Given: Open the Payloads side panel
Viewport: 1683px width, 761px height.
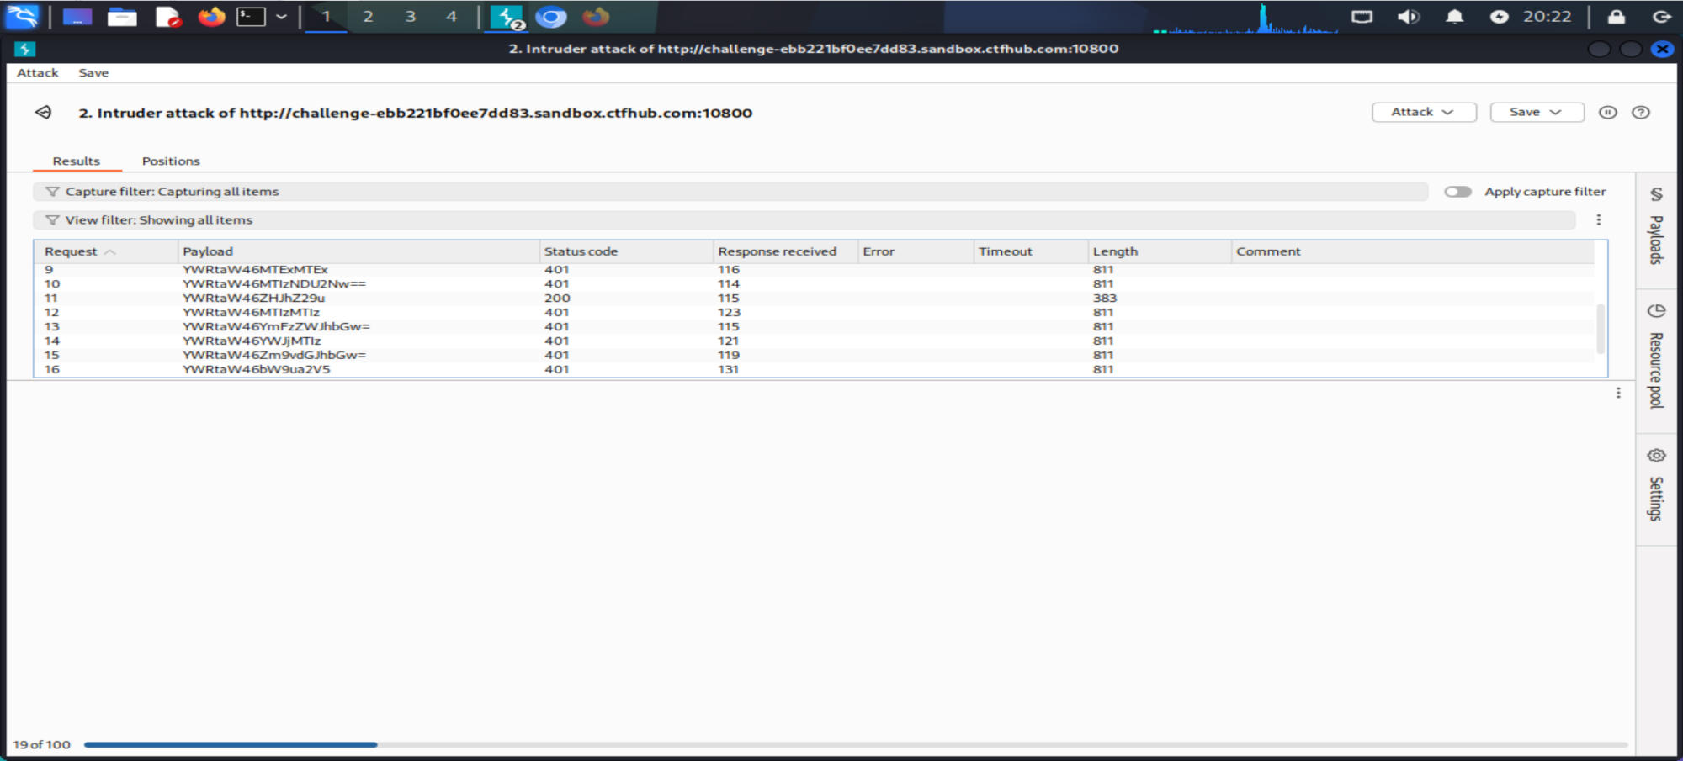Looking at the screenshot, I should pos(1655,228).
